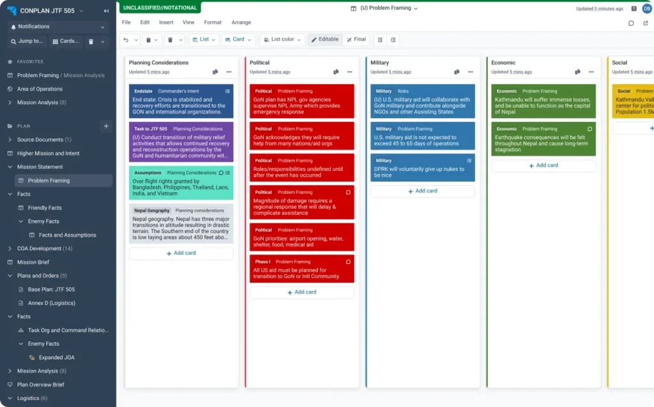Click the copy icon on Military list
This screenshot has height=407, width=654.
point(457,72)
